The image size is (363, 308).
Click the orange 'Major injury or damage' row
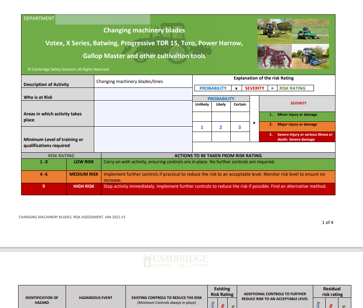(x=297, y=124)
